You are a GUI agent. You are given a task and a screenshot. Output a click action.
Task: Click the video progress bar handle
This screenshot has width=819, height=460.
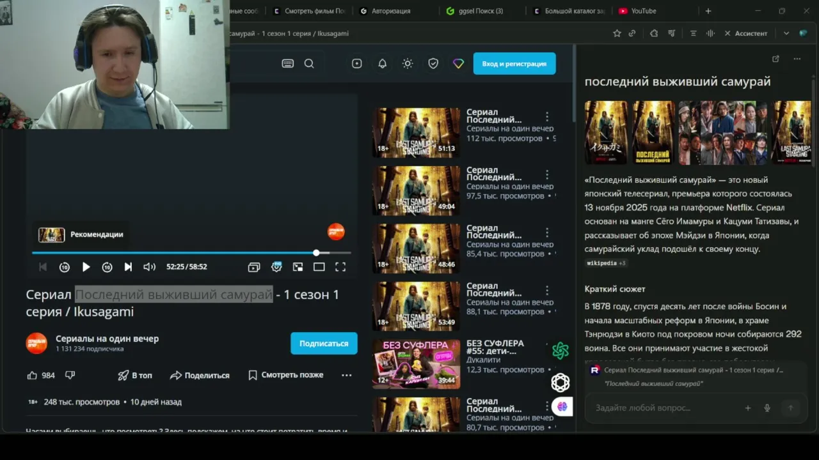coord(316,253)
